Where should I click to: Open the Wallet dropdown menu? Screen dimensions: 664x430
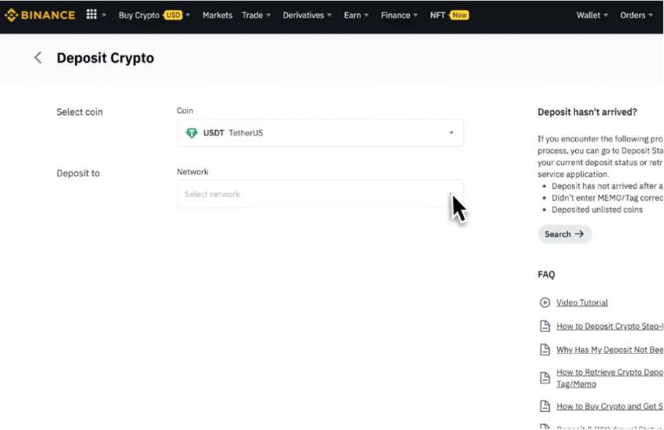pos(592,16)
